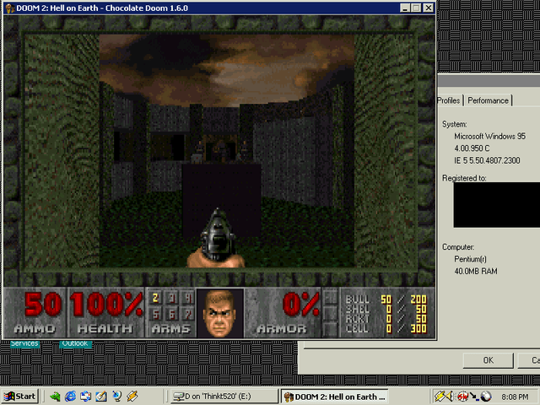Click the ARMOR 0% readout
540x405 pixels.
(301, 304)
